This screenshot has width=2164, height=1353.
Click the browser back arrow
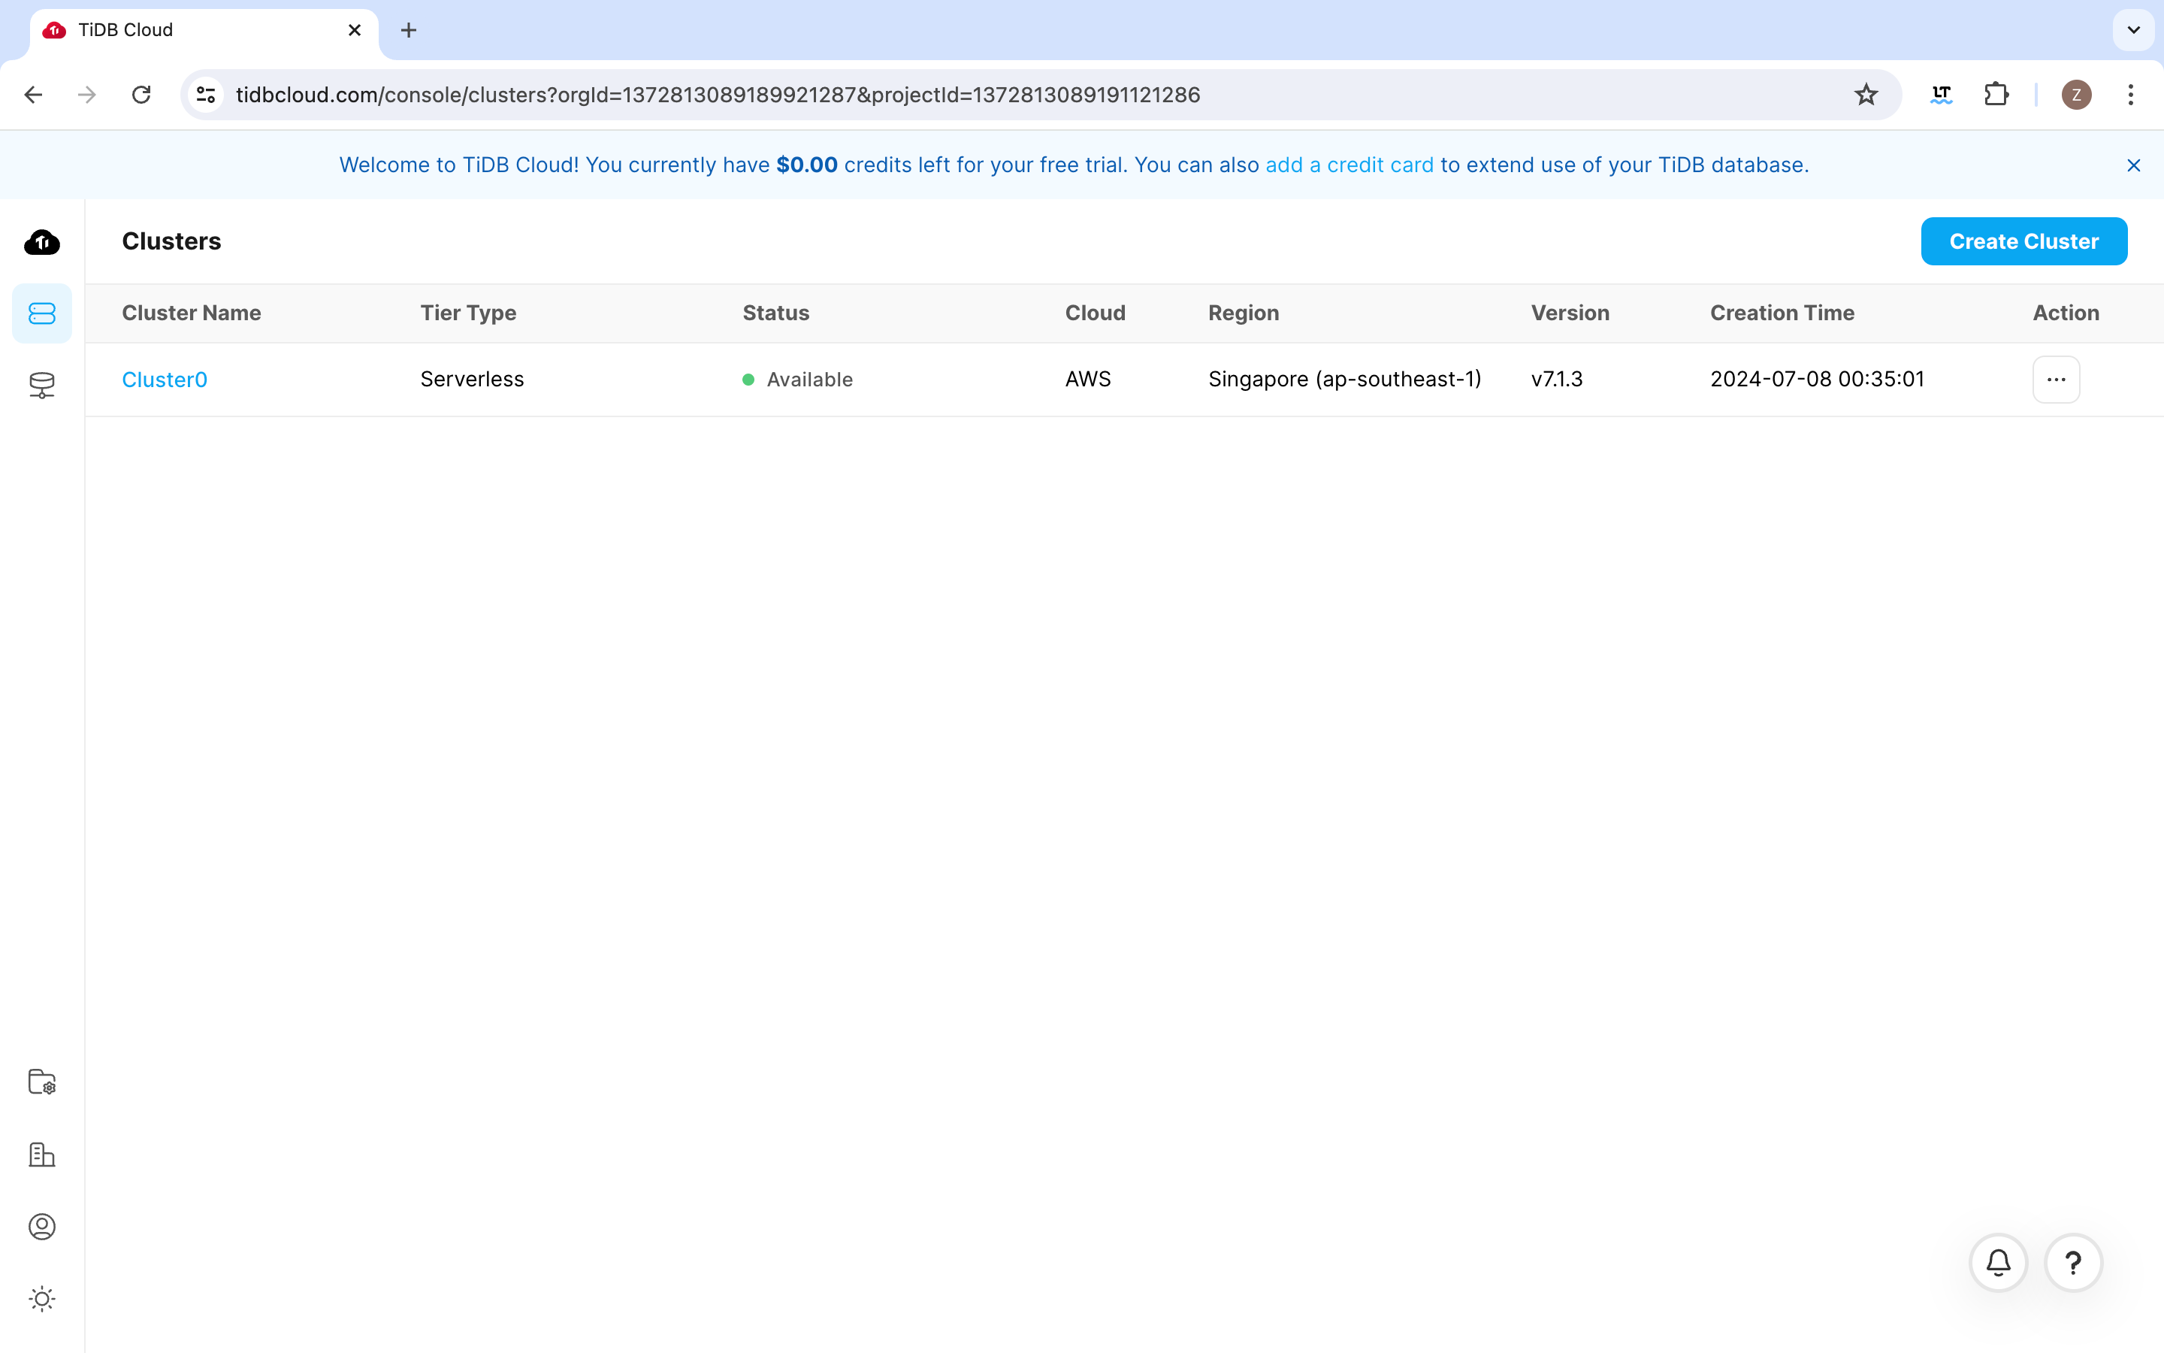(x=34, y=95)
